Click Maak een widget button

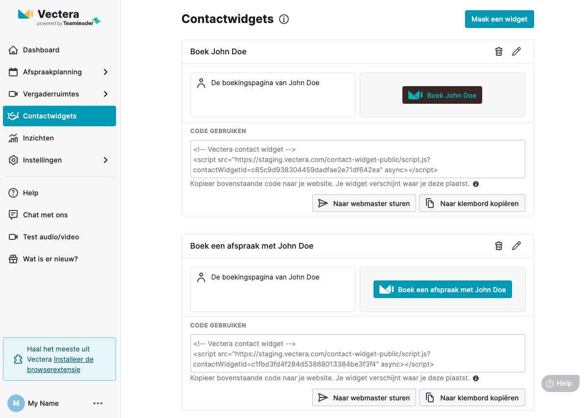[499, 19]
